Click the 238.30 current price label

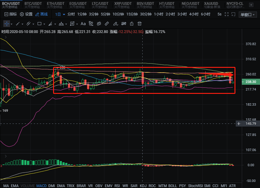(x=250, y=82)
